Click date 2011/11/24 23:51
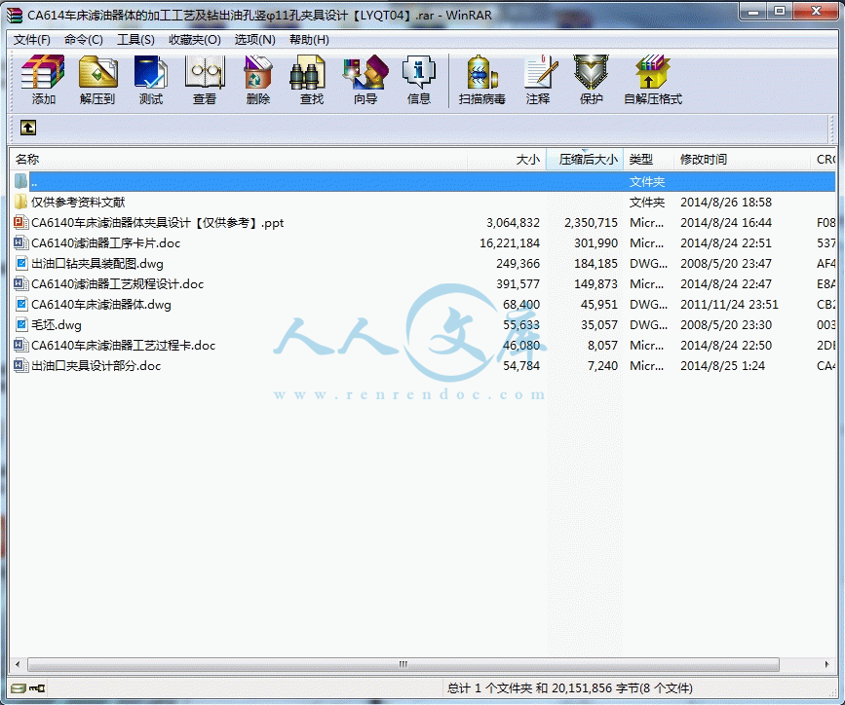This screenshot has height=705, width=845. (x=729, y=304)
